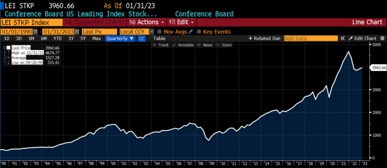Open the start date calendar picker

tap(36, 32)
